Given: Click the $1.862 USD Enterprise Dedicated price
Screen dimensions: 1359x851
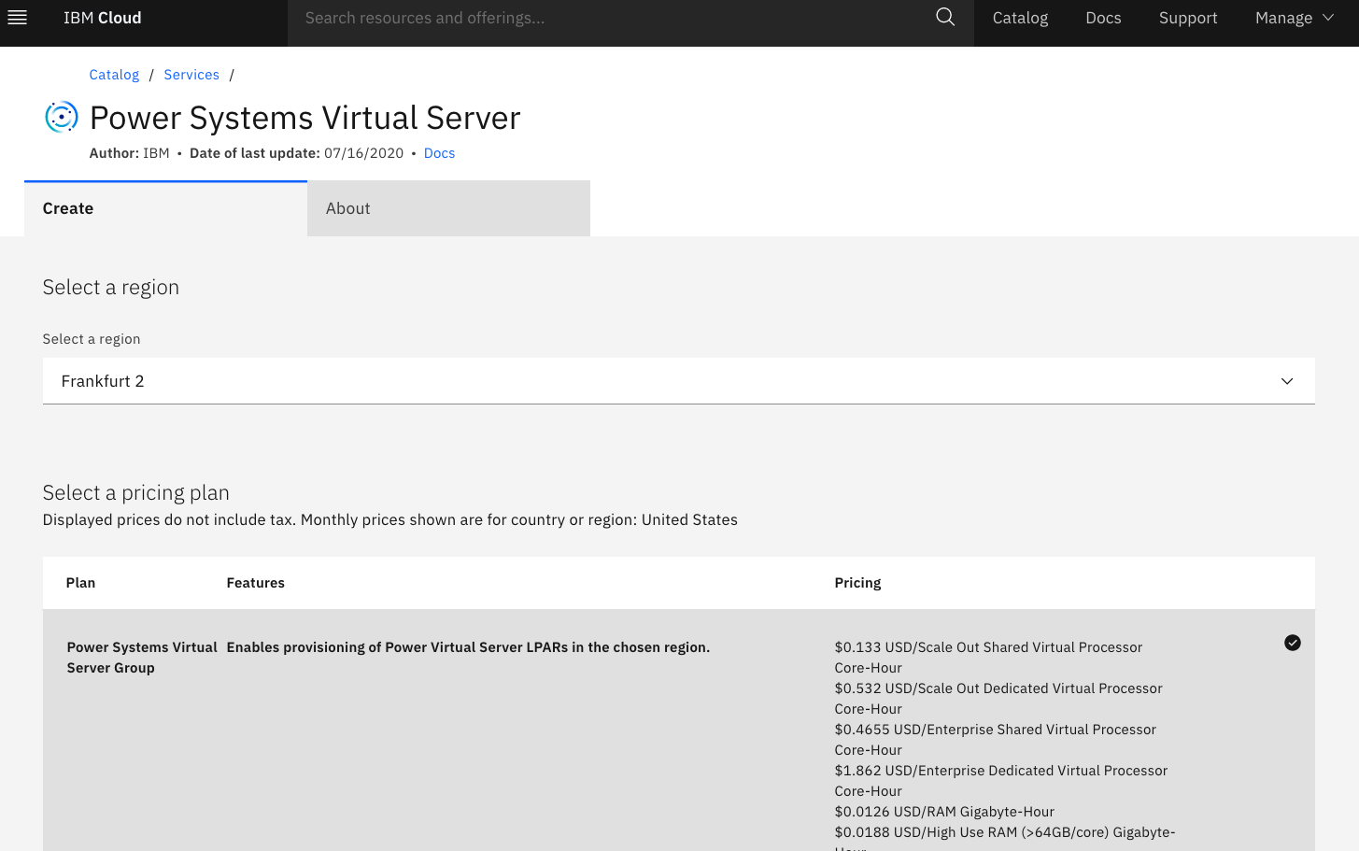Looking at the screenshot, I should 1000,781.
